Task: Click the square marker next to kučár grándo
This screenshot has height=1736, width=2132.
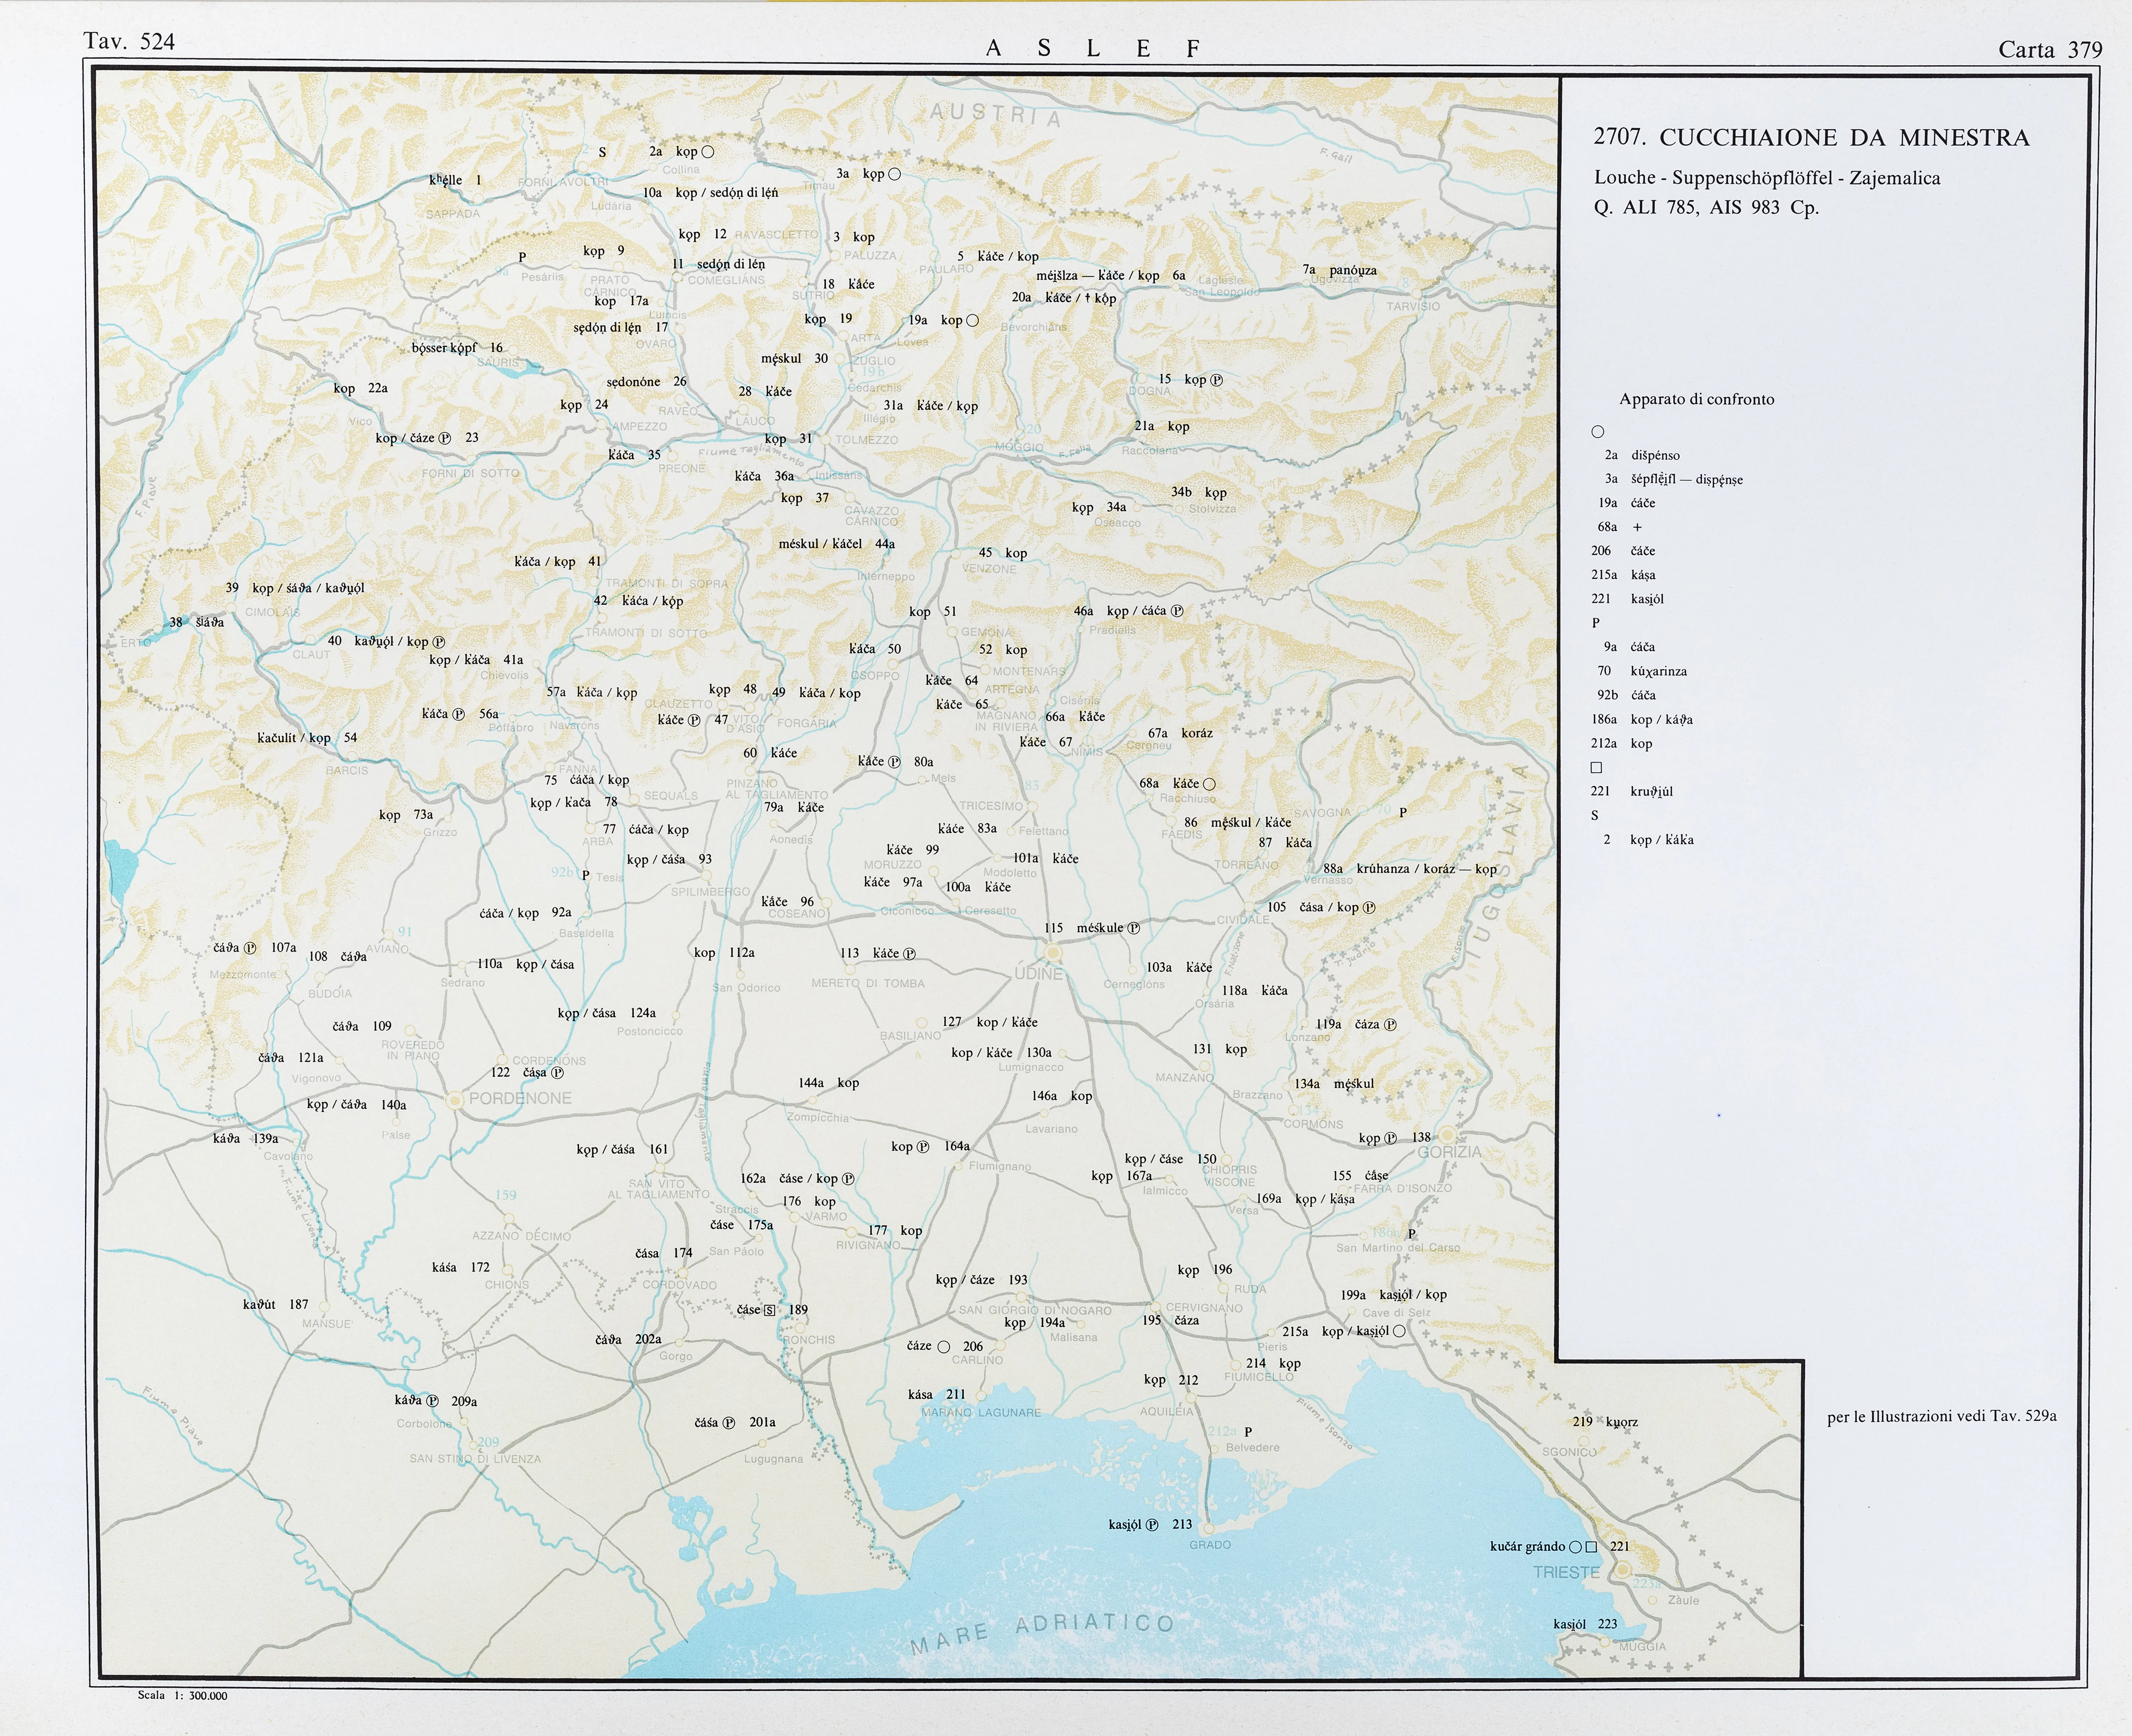Action: click(x=1591, y=1547)
